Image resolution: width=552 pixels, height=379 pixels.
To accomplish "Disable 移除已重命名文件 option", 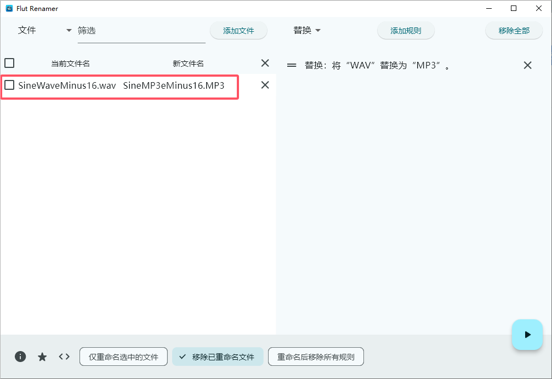I will 218,357.
